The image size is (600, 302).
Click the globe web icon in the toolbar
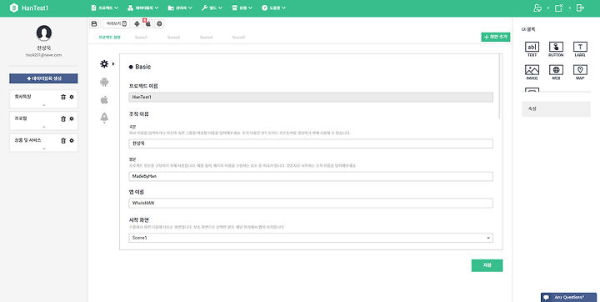(159, 23)
